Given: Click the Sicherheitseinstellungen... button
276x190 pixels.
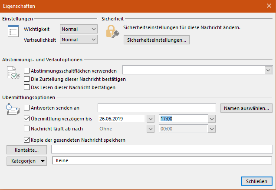Looking at the screenshot, I should click(157, 40).
